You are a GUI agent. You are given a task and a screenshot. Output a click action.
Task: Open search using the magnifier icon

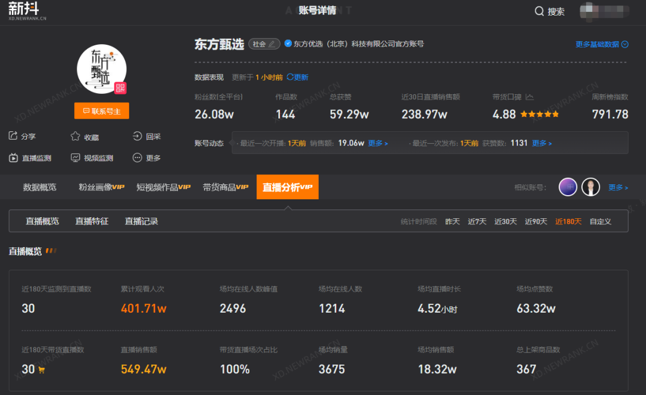[x=539, y=11]
